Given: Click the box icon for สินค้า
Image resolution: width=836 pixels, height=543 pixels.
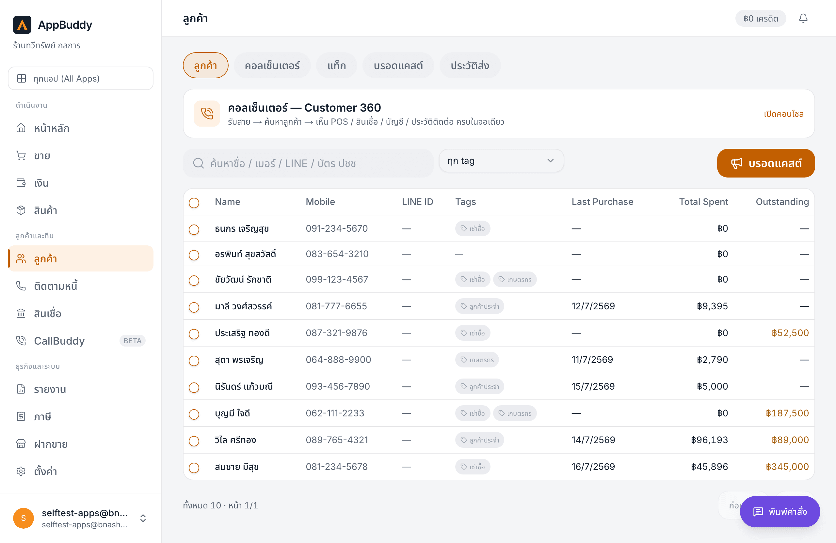Looking at the screenshot, I should tap(21, 210).
